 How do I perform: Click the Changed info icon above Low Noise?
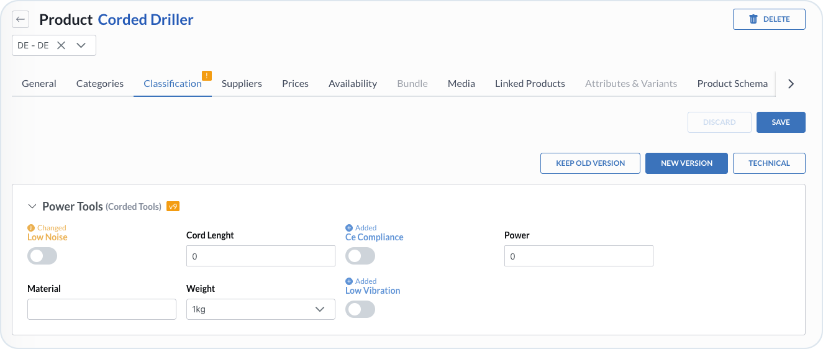pos(31,228)
